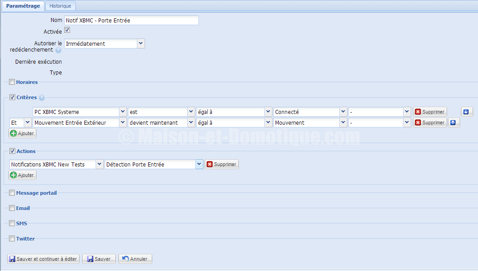Uncheck the Activée checkbox
Viewport: 478px width, 271px height.
pyautogui.click(x=67, y=30)
